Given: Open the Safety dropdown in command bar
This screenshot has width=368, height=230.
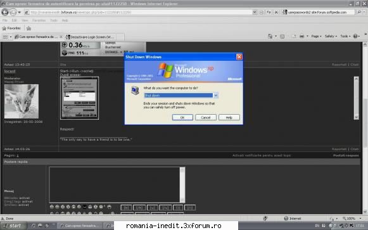Looking at the screenshot, I should pos(331,36).
